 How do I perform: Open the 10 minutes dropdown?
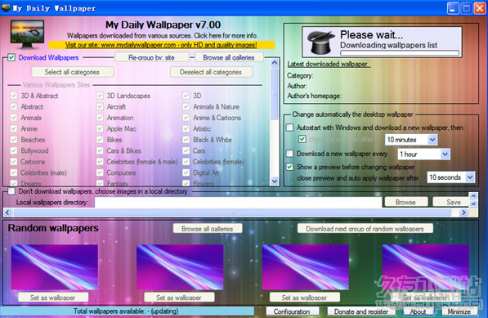(411, 140)
